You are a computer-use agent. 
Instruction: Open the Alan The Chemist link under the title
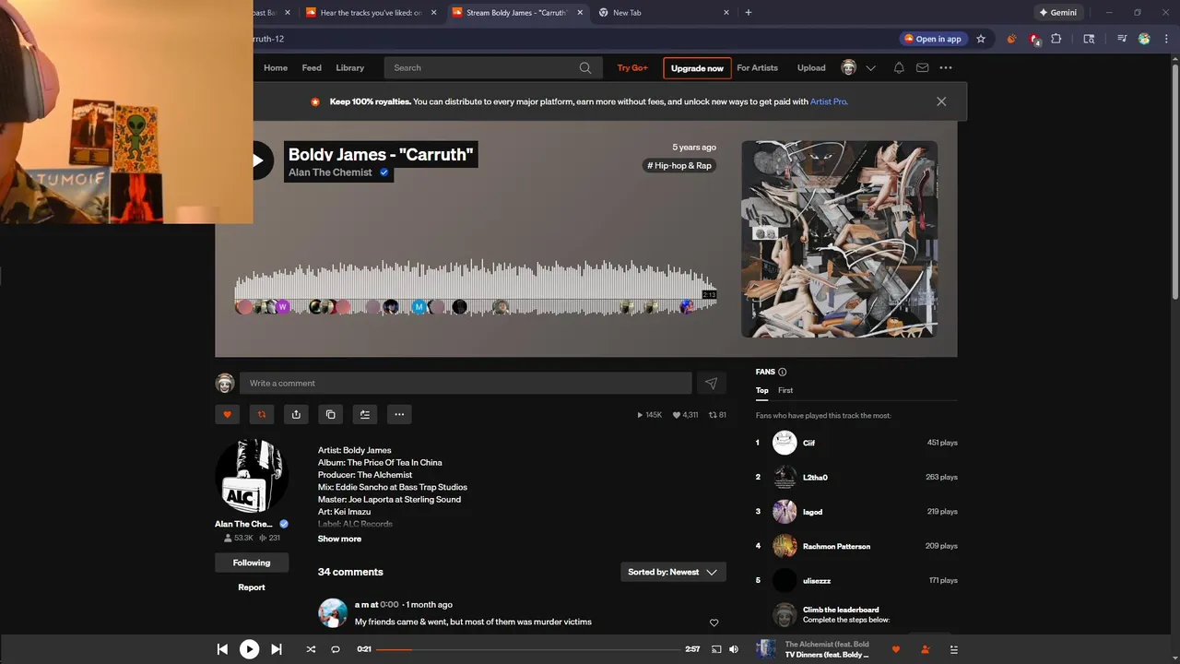coord(330,172)
